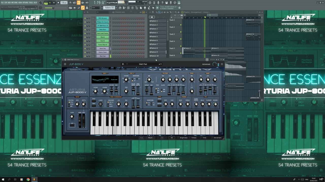Select the Deep Bass channel
Viewport: 325px width, 182px height.
tap(103, 30)
